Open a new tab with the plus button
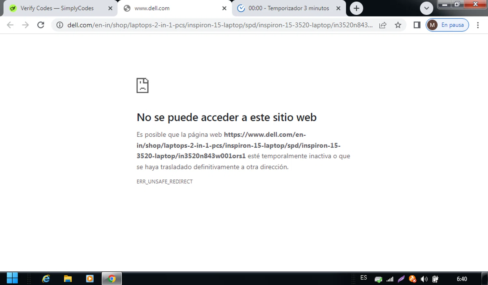488x285 pixels. pyautogui.click(x=356, y=8)
